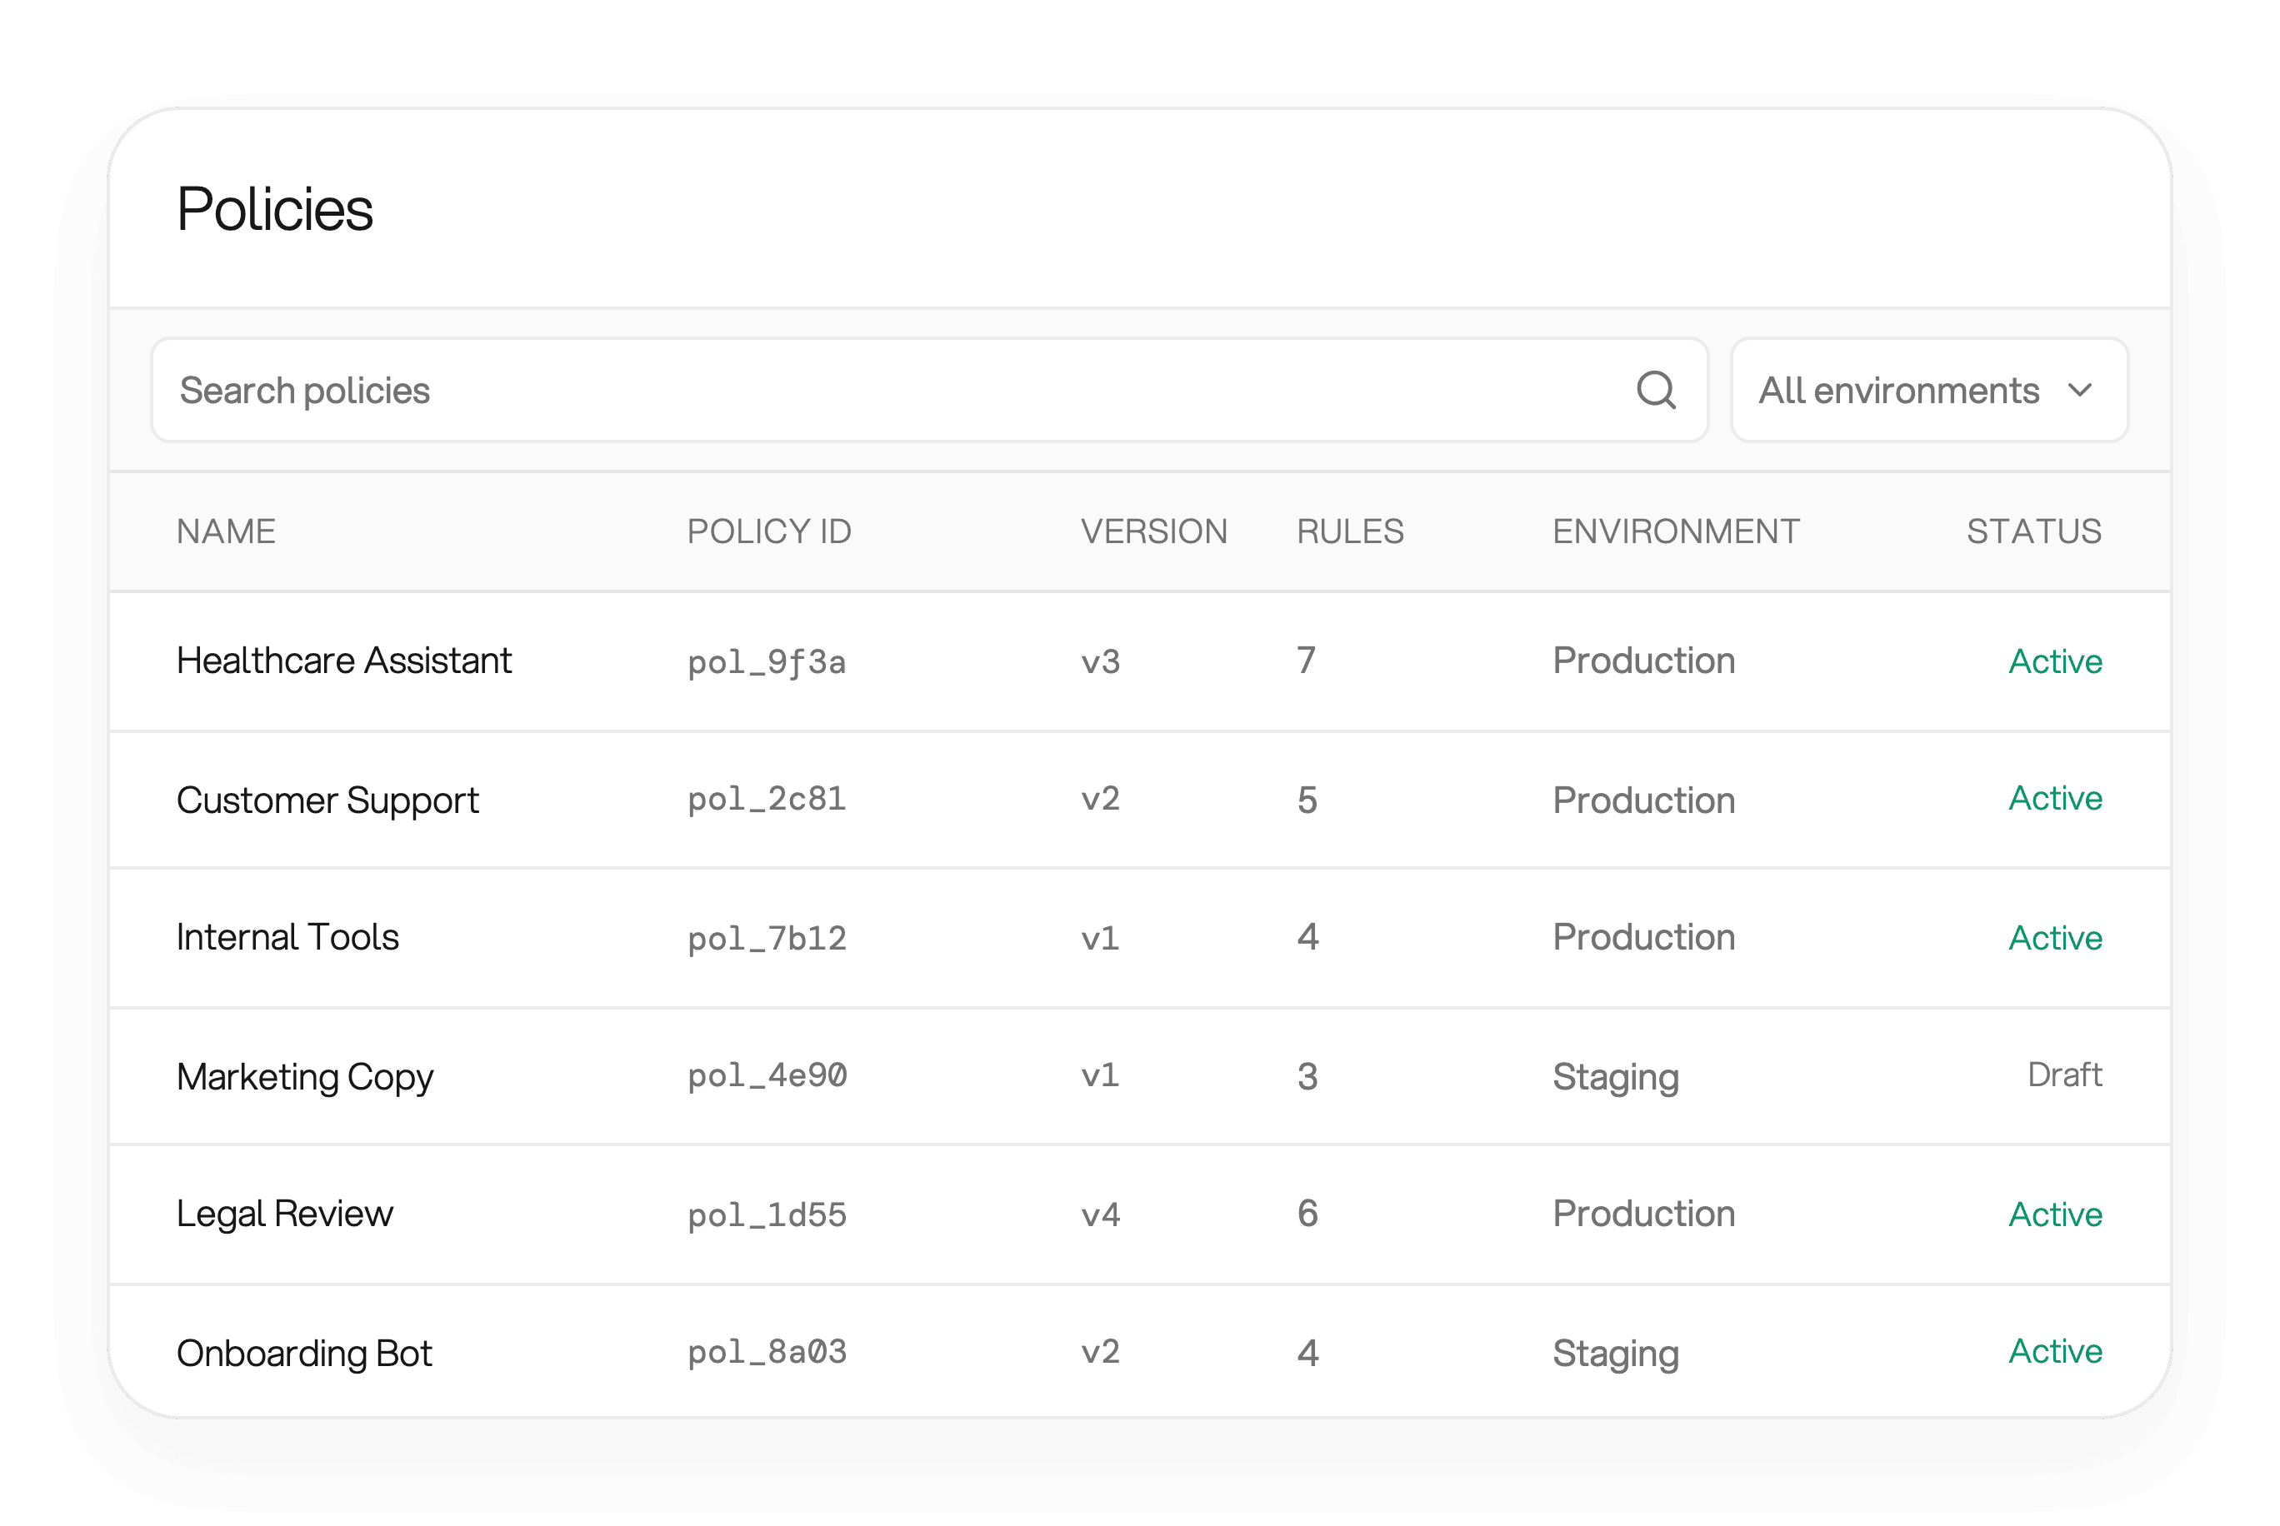Sort by the NAME column header

point(226,531)
